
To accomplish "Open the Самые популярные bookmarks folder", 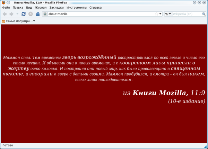I will point(18,21).
